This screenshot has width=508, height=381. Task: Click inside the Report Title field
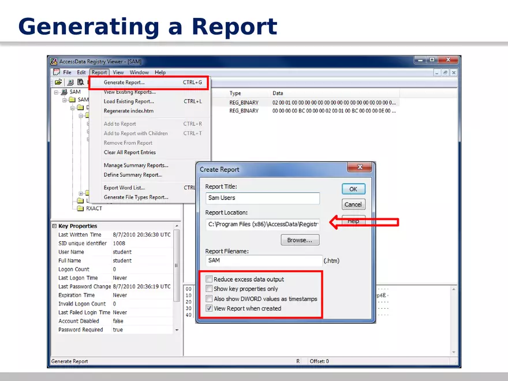coord(262,198)
